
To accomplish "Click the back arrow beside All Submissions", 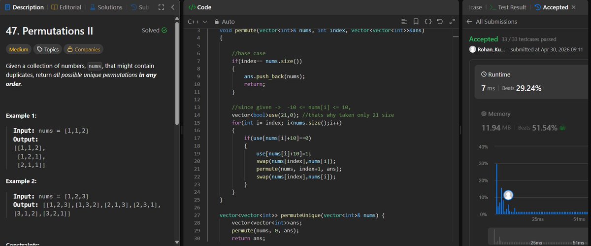I will (469, 22).
